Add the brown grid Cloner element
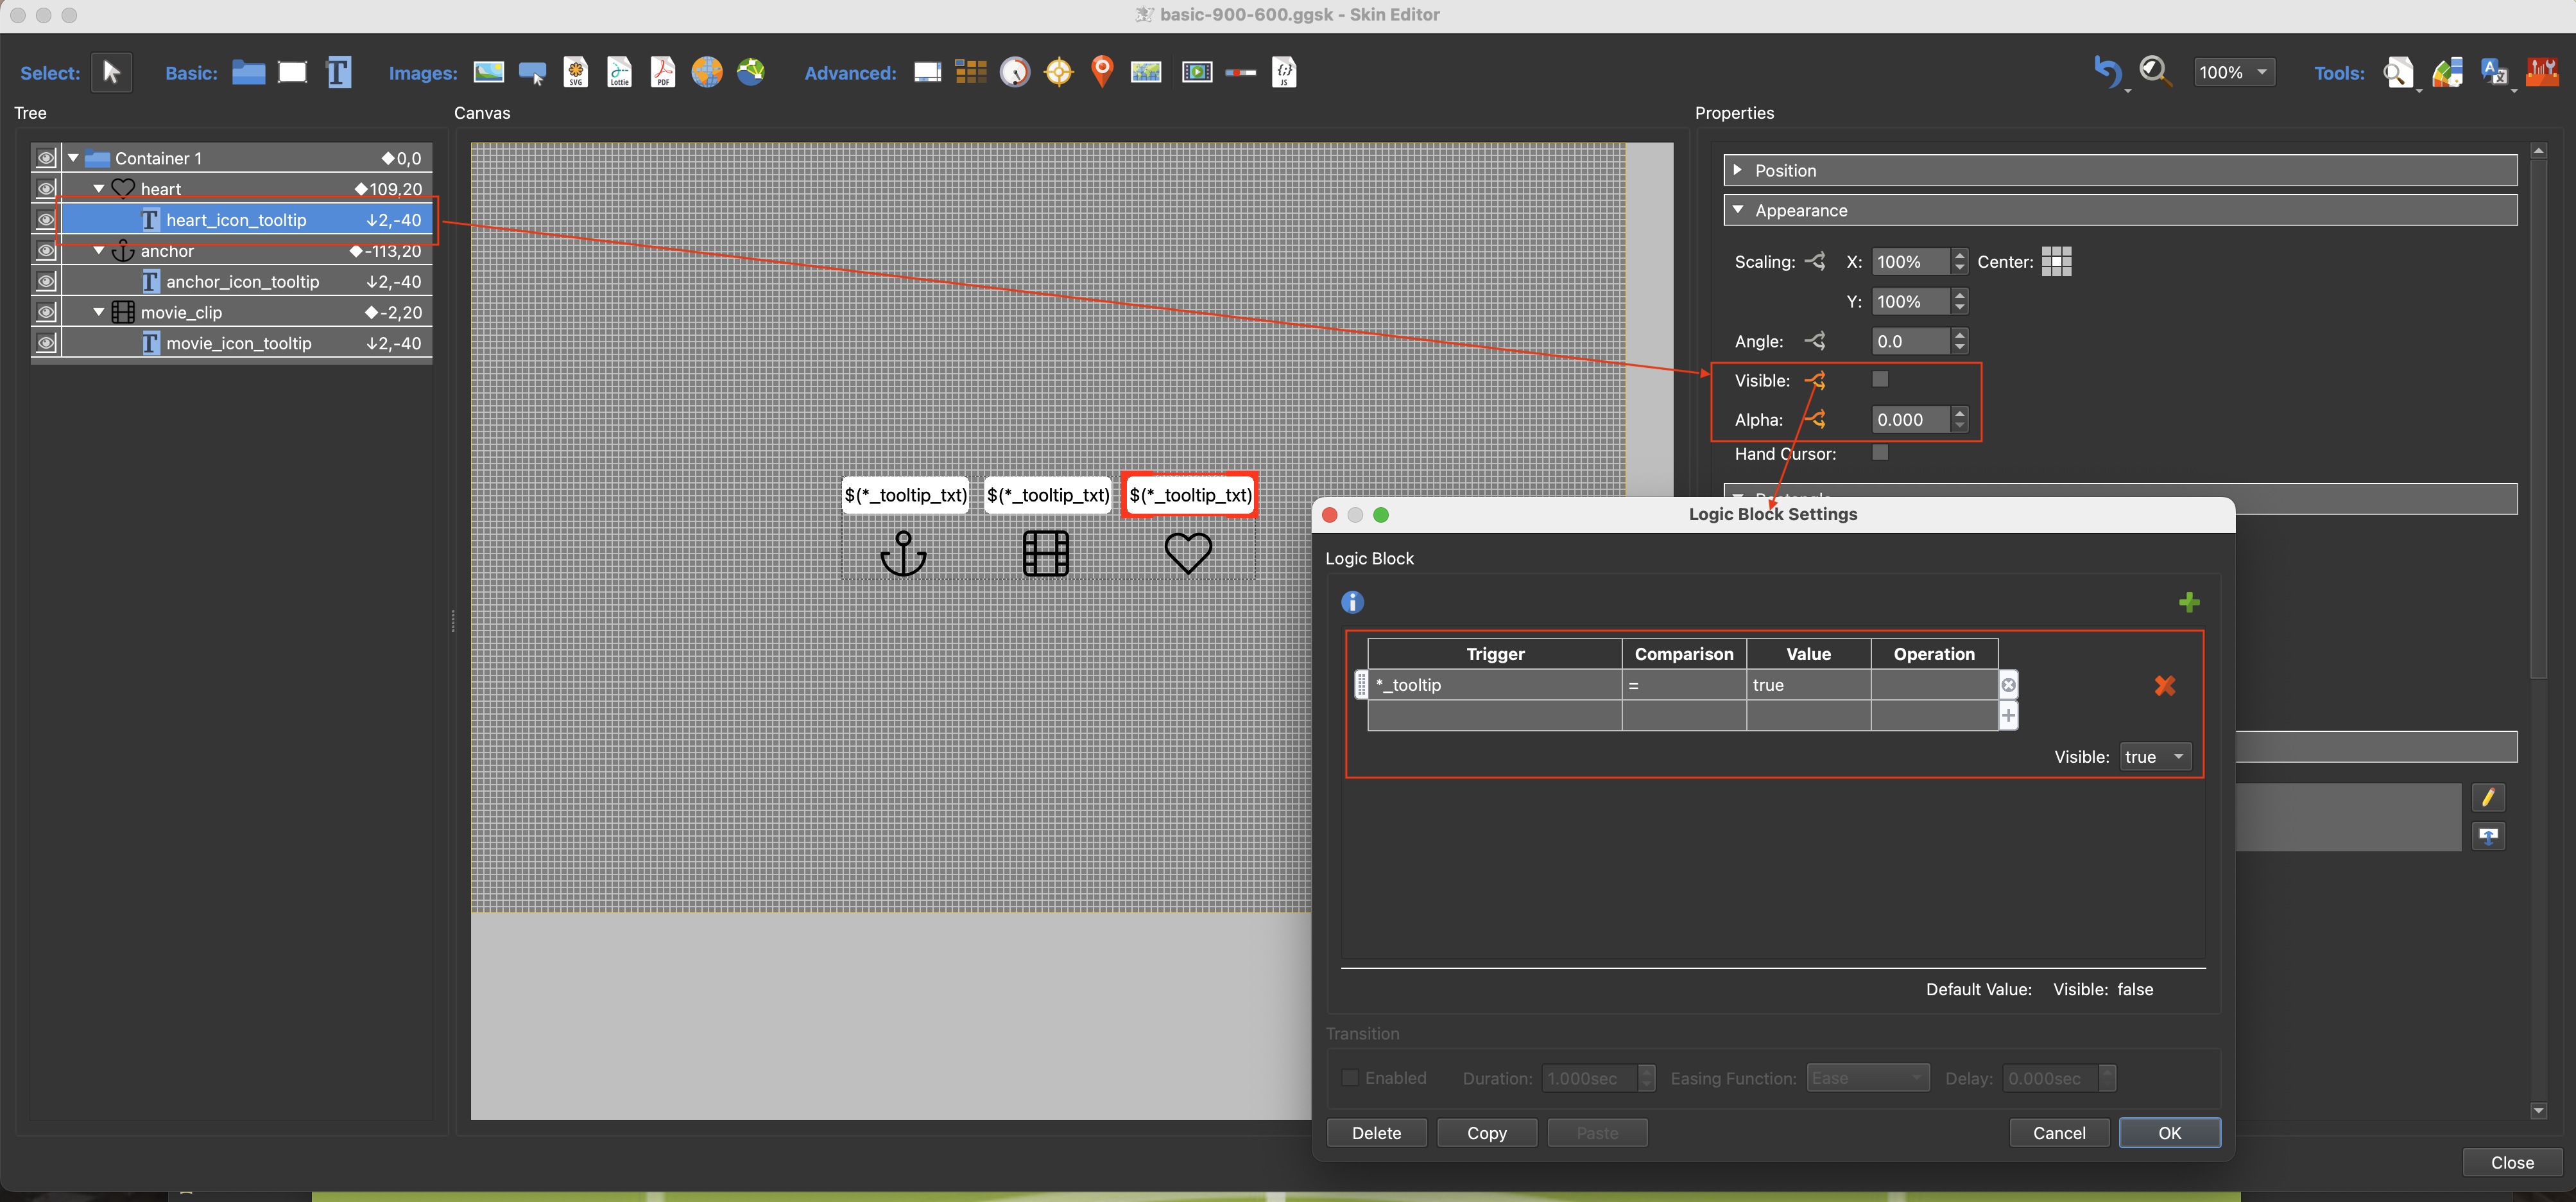The width and height of the screenshot is (2576, 1202). click(x=970, y=72)
